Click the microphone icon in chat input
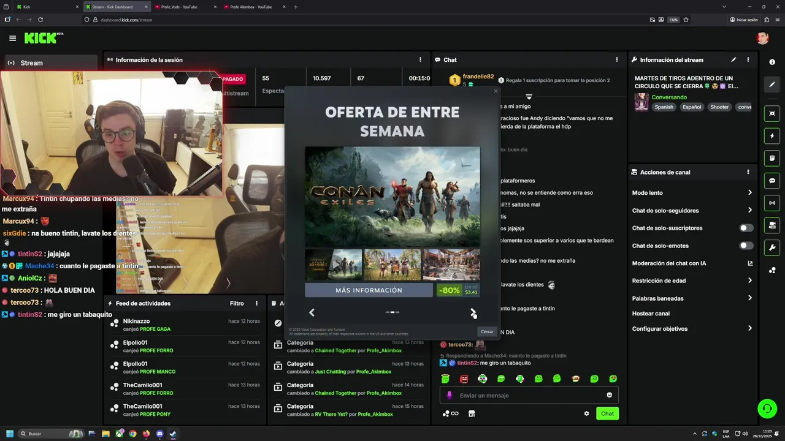 click(449, 395)
